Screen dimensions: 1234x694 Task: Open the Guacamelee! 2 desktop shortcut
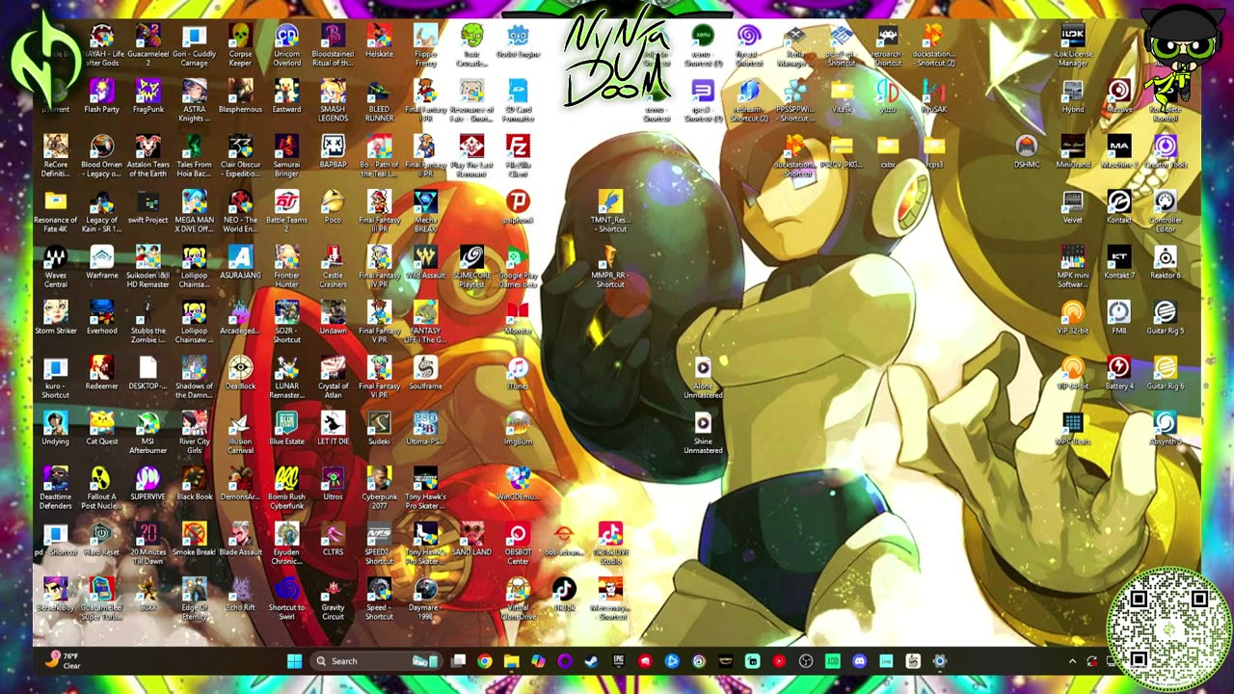pos(148,45)
